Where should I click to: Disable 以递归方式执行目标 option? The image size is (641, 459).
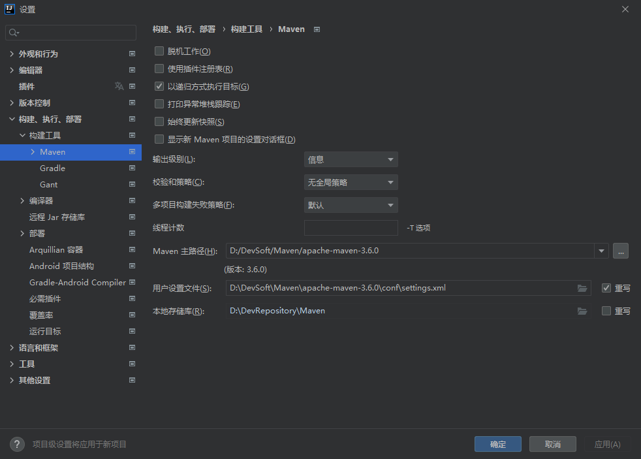(x=159, y=86)
